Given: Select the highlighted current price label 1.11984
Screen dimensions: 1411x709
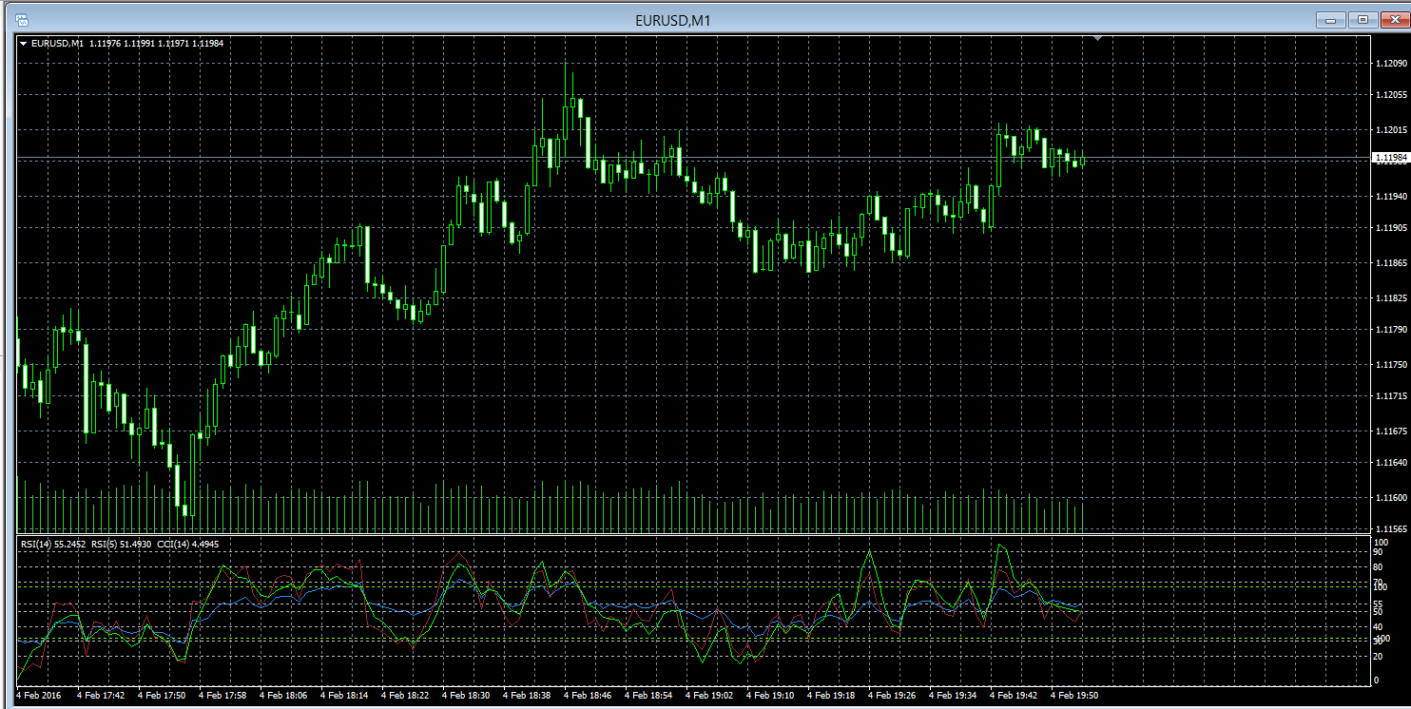Looking at the screenshot, I should coord(1391,157).
